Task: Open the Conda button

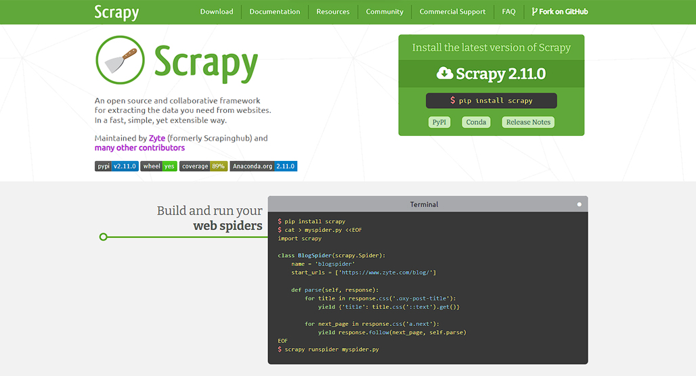Action: [476, 122]
